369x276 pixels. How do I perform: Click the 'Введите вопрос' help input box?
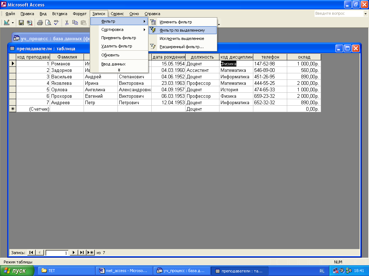[x=339, y=14]
